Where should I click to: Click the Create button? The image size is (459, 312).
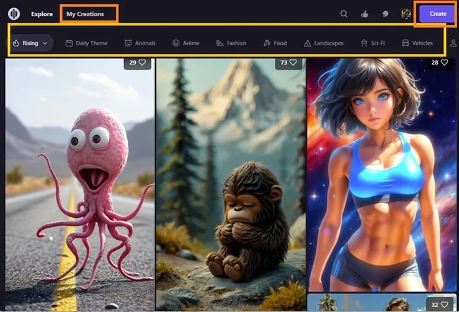(x=438, y=14)
